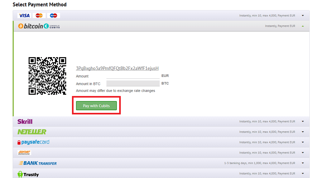Image resolution: width=317 pixels, height=178 pixels.
Task: Collapse the bitcoin payment section arrow
Action: coord(303,26)
